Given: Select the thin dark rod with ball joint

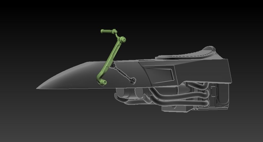Looking at the screenshot, I should click(x=124, y=73).
